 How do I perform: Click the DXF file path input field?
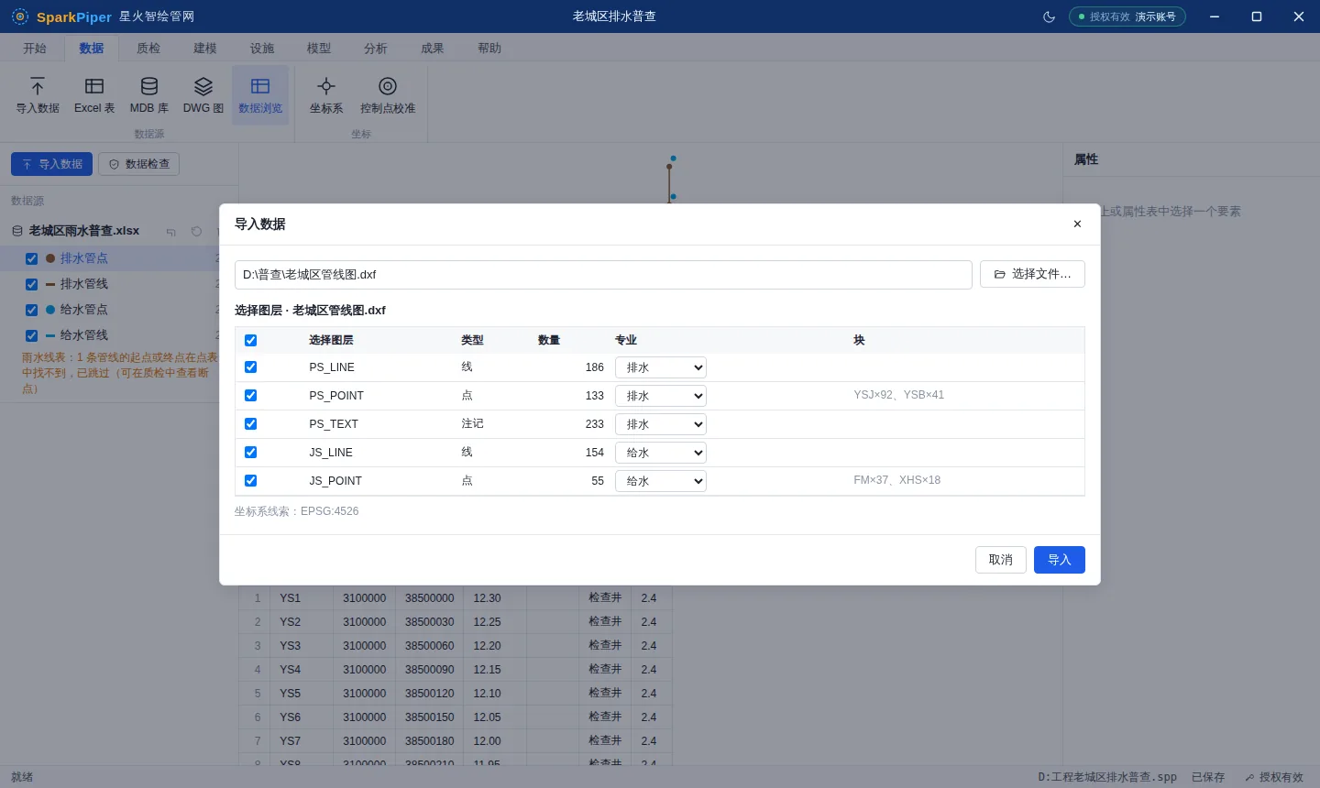[x=603, y=275]
